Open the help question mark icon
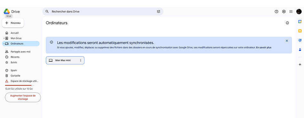 pos(276,11)
